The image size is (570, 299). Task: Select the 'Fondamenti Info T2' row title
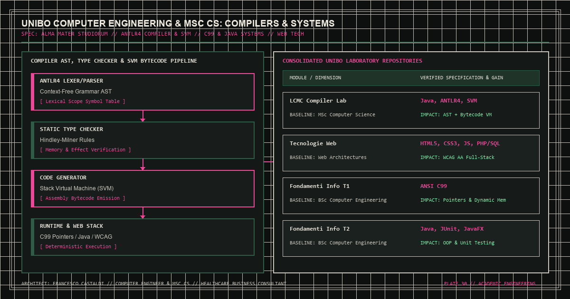pos(320,229)
